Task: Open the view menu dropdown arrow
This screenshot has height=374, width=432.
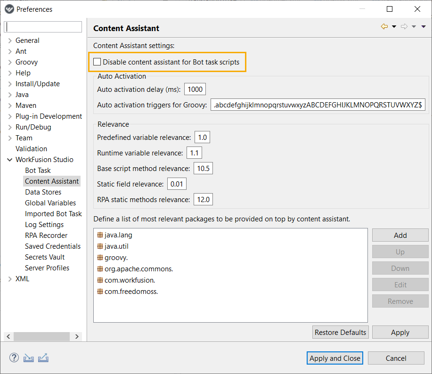Action: click(424, 26)
